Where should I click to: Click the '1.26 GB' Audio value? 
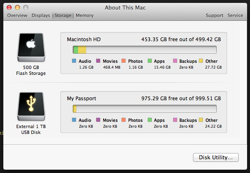[86, 67]
